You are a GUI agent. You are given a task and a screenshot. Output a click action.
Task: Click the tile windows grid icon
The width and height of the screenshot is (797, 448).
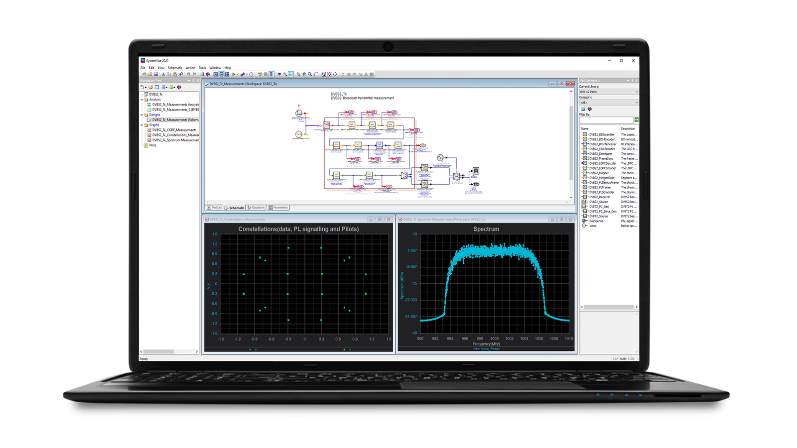(x=227, y=74)
